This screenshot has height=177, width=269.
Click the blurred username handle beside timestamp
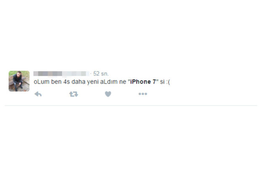[76, 74]
